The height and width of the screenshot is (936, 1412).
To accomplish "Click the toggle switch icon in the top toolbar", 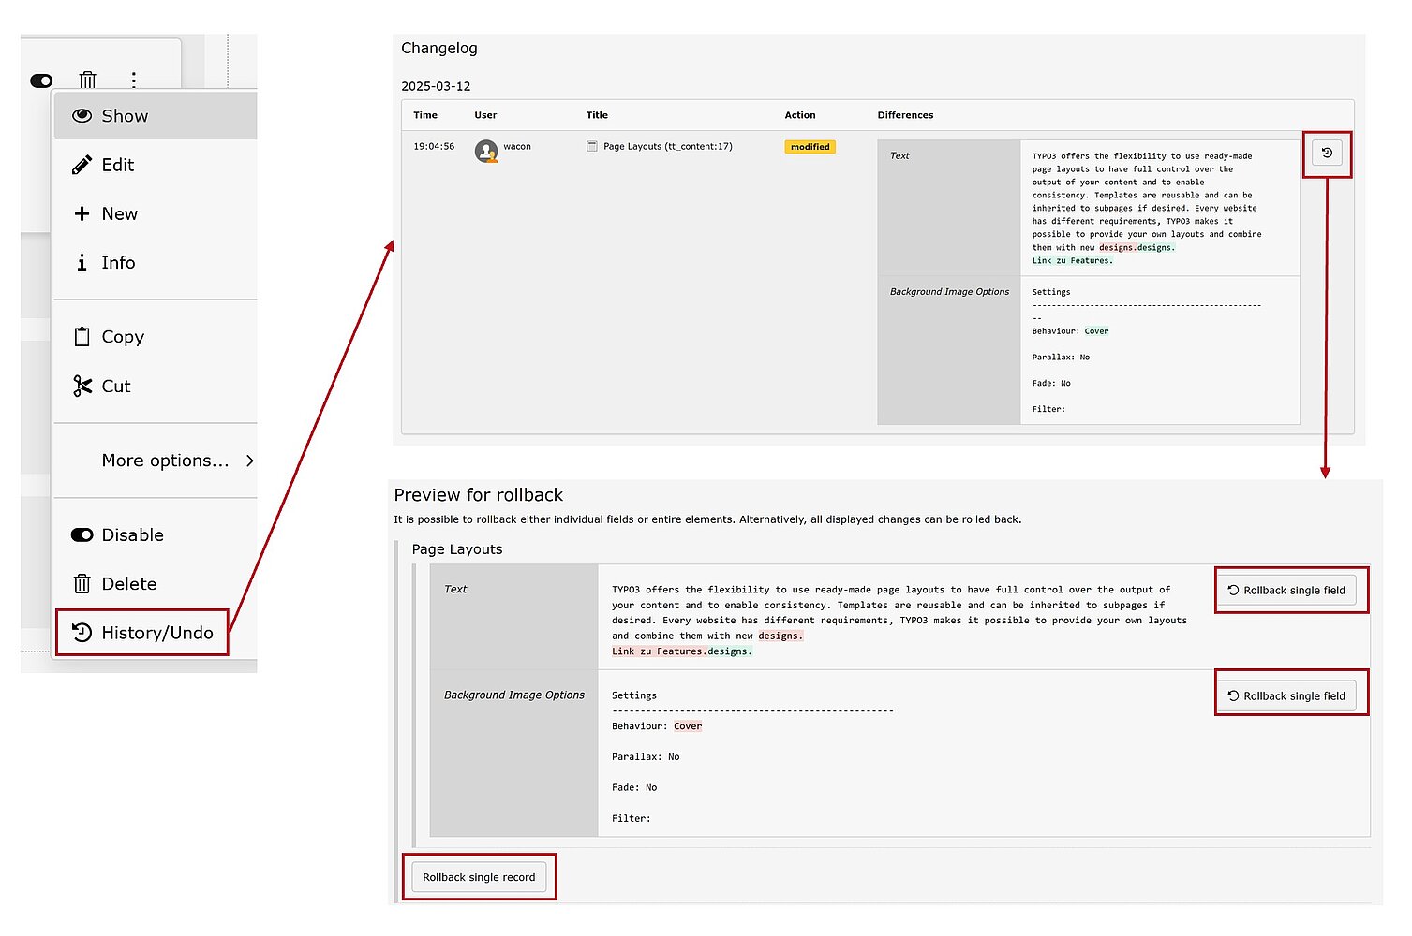I will click(41, 80).
